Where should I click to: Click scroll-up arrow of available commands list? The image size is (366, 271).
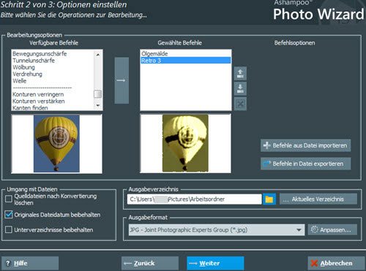click(98, 55)
